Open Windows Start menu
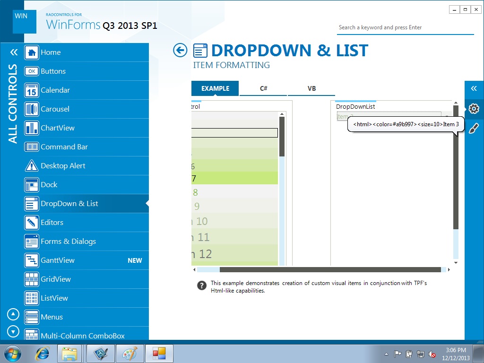Screen dimensions: 484x363 coord(13,354)
